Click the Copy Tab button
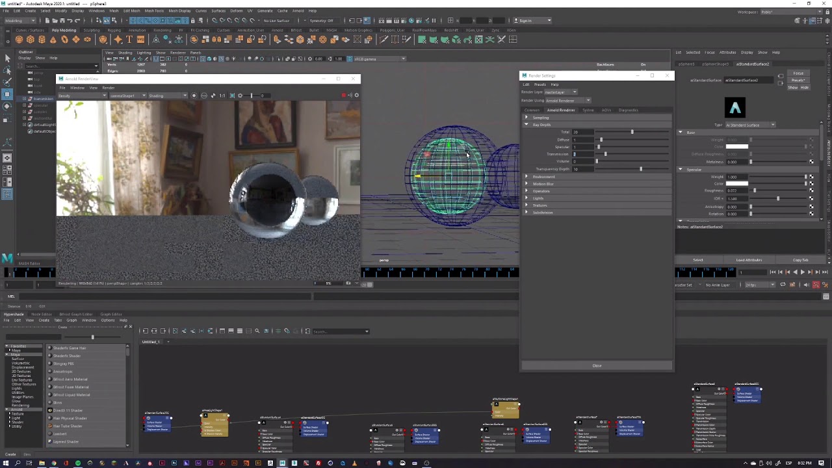 801,260
